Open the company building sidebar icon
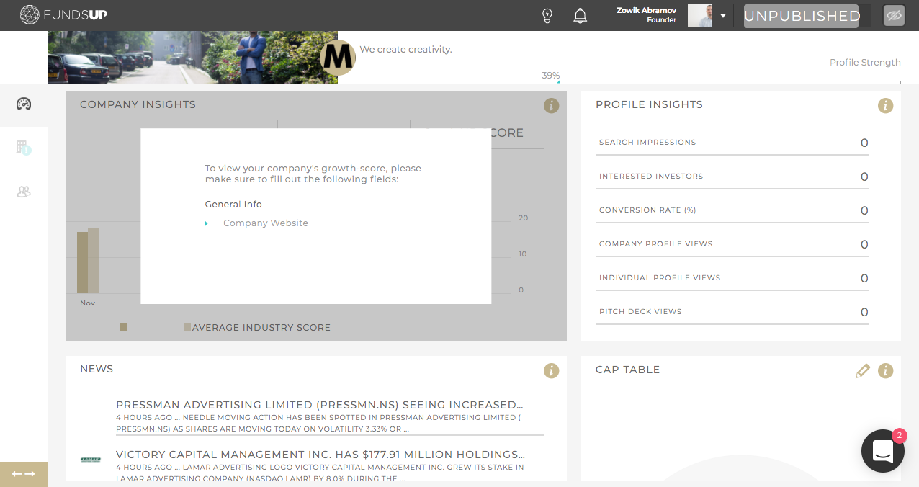The image size is (919, 487). (24, 148)
